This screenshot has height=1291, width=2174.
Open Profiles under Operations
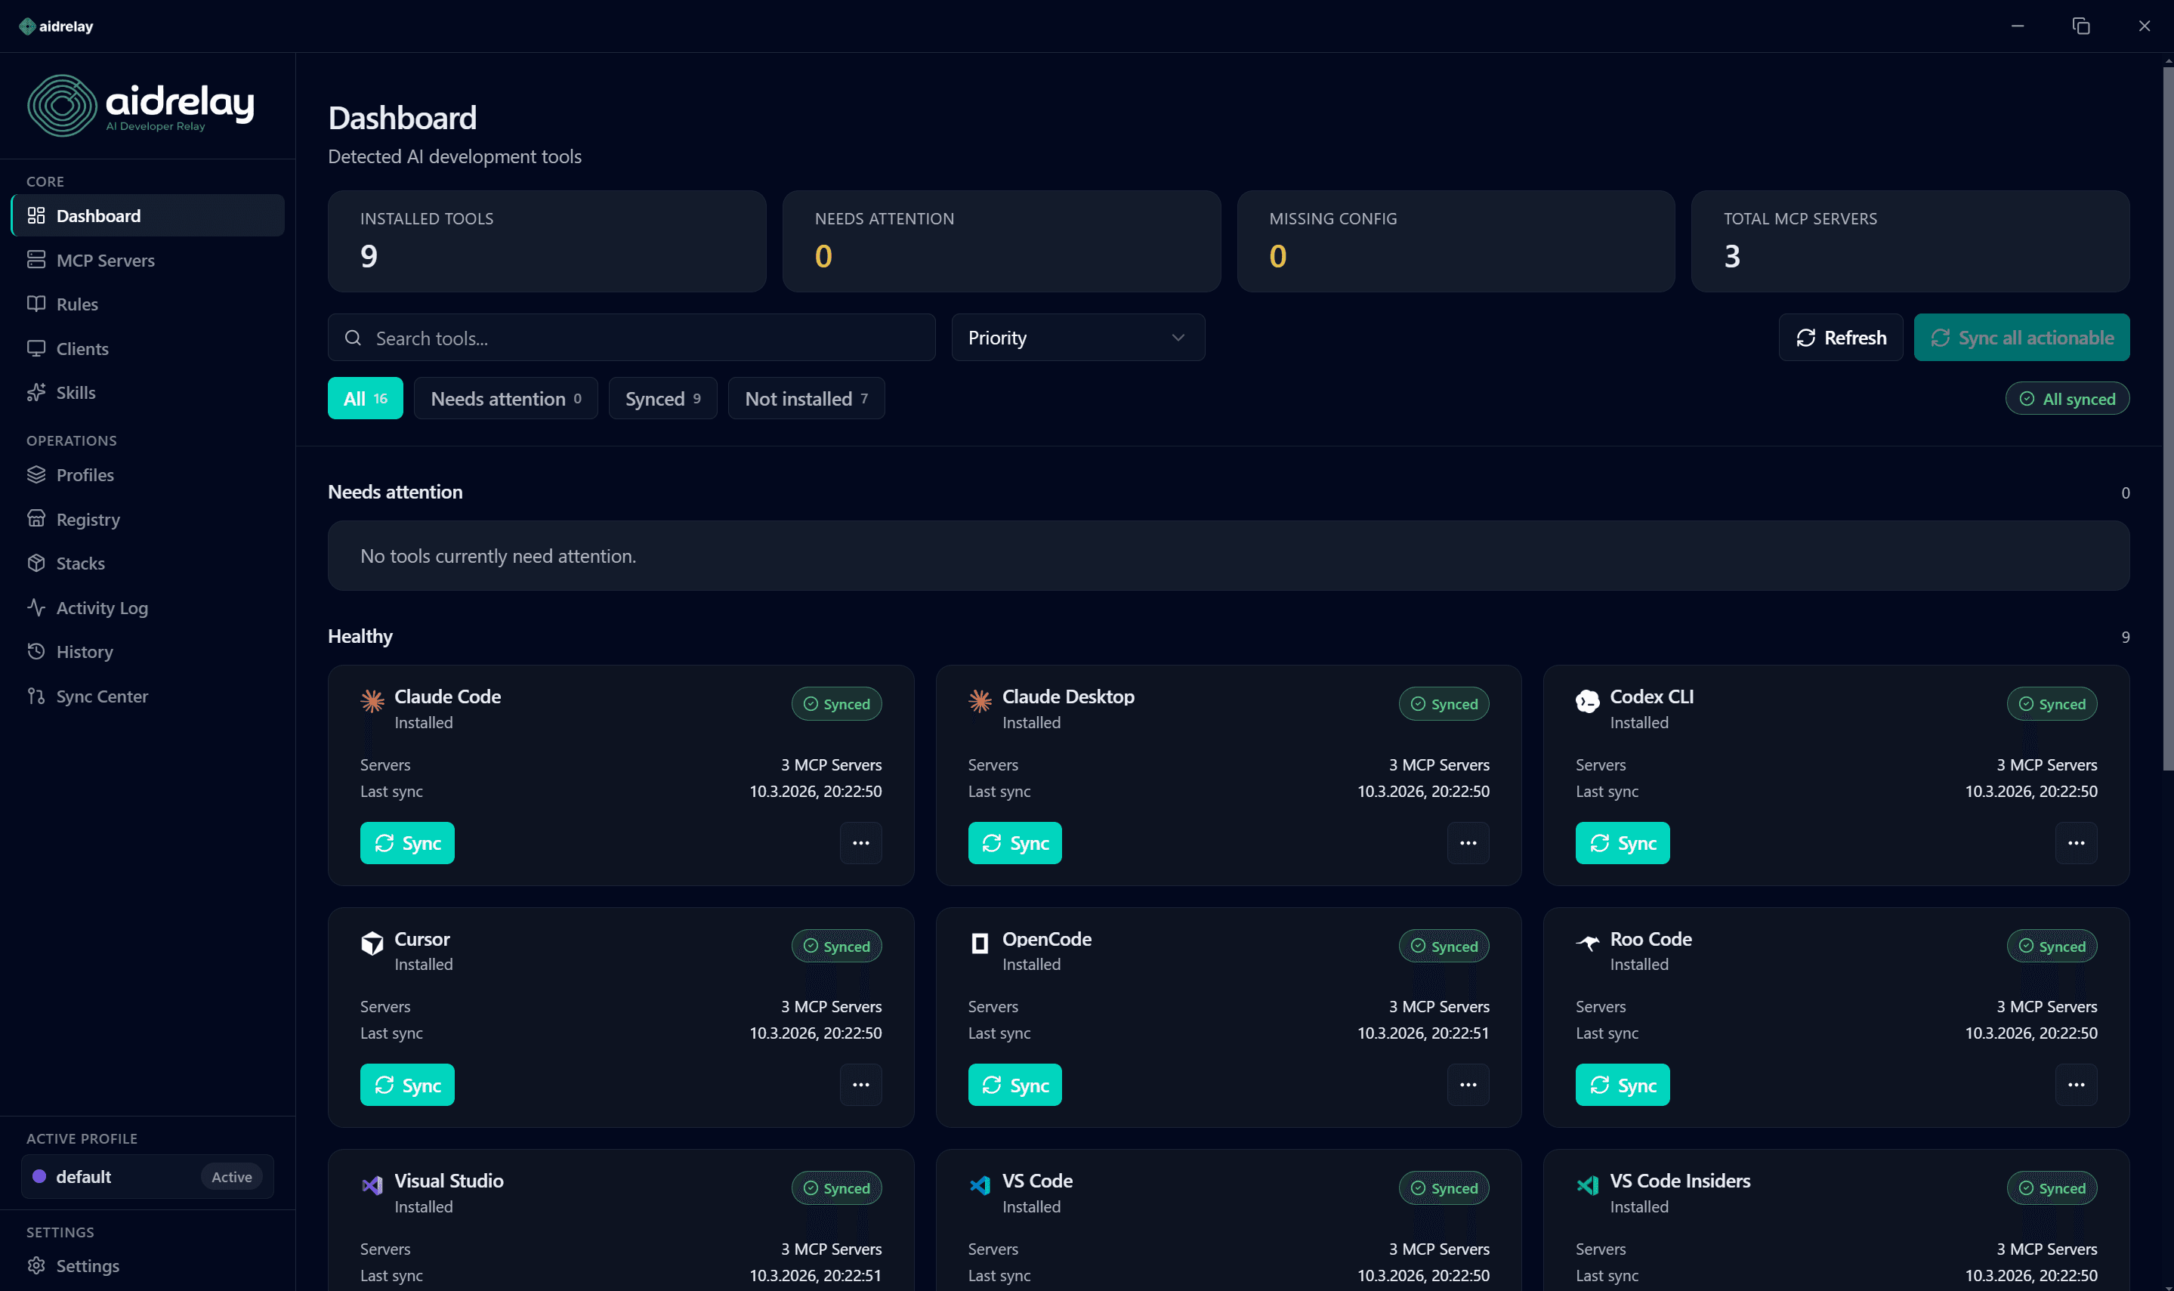148,475
